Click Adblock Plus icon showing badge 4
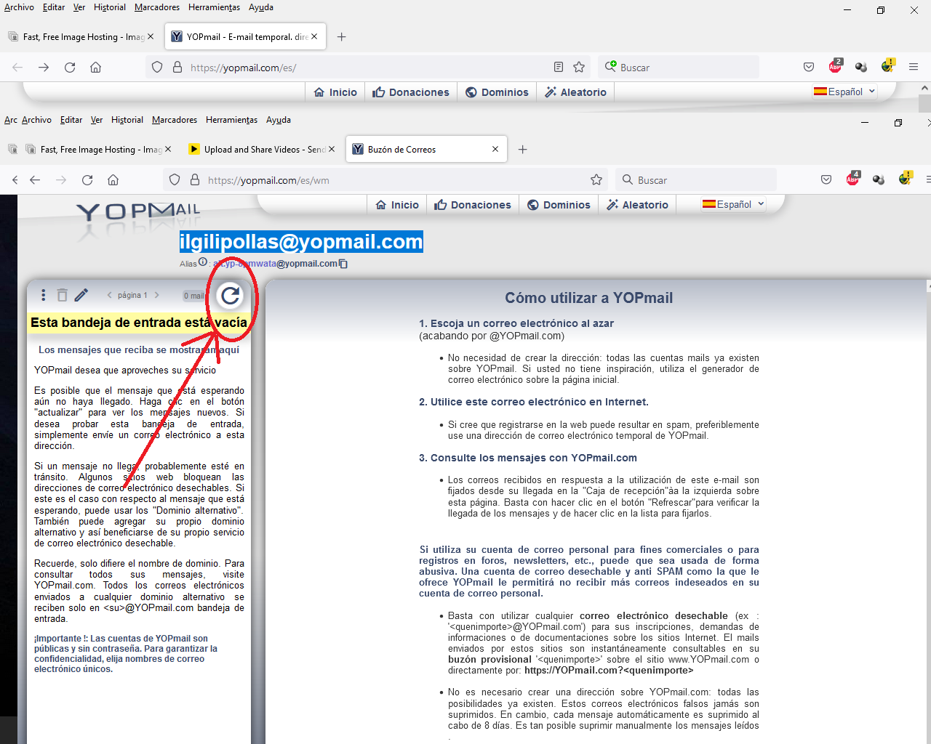This screenshot has width=931, height=744. click(x=852, y=179)
